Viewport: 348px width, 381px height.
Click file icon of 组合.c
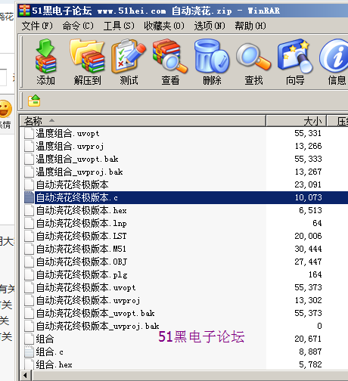[x=29, y=352]
